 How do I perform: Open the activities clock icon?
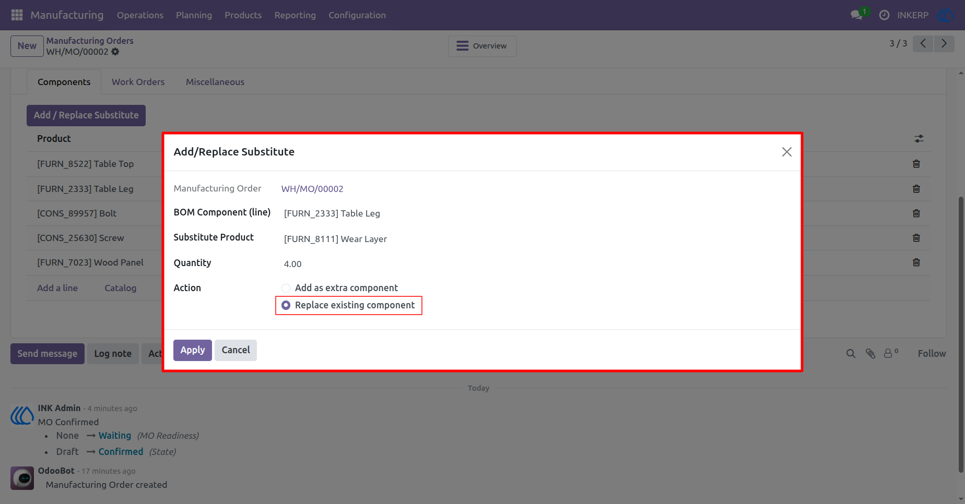[x=884, y=15]
